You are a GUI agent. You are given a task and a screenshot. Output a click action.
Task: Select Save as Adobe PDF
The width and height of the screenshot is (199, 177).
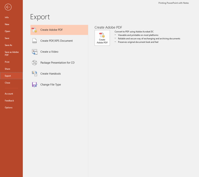click(11, 53)
